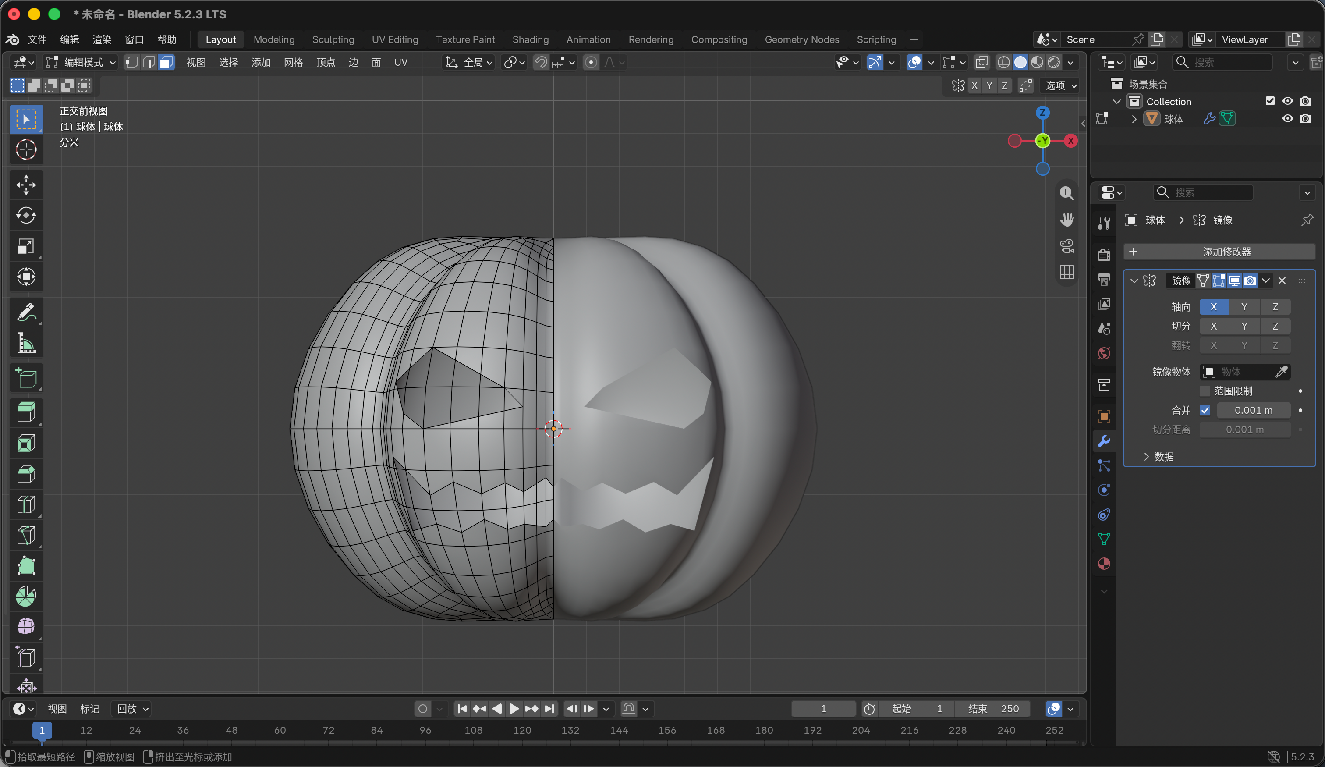This screenshot has width=1325, height=767.
Task: Open the 编辑模式 mode dropdown
Action: pyautogui.click(x=81, y=63)
